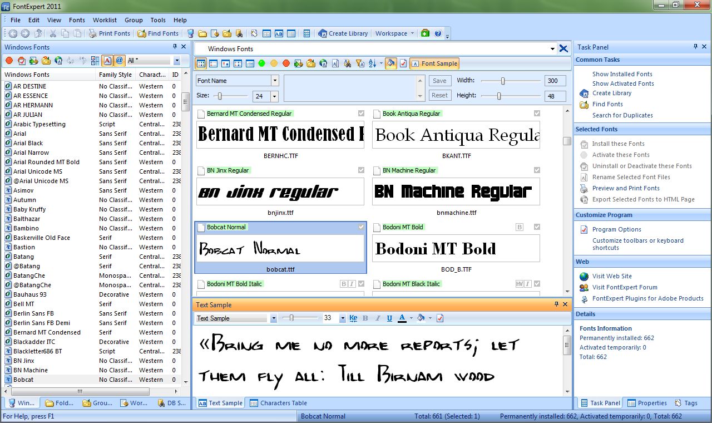Viewport: 712px width, 423px height.
Task: Open the Tools menu
Action: coord(158,20)
